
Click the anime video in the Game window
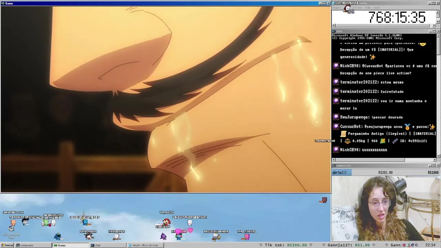166,99
